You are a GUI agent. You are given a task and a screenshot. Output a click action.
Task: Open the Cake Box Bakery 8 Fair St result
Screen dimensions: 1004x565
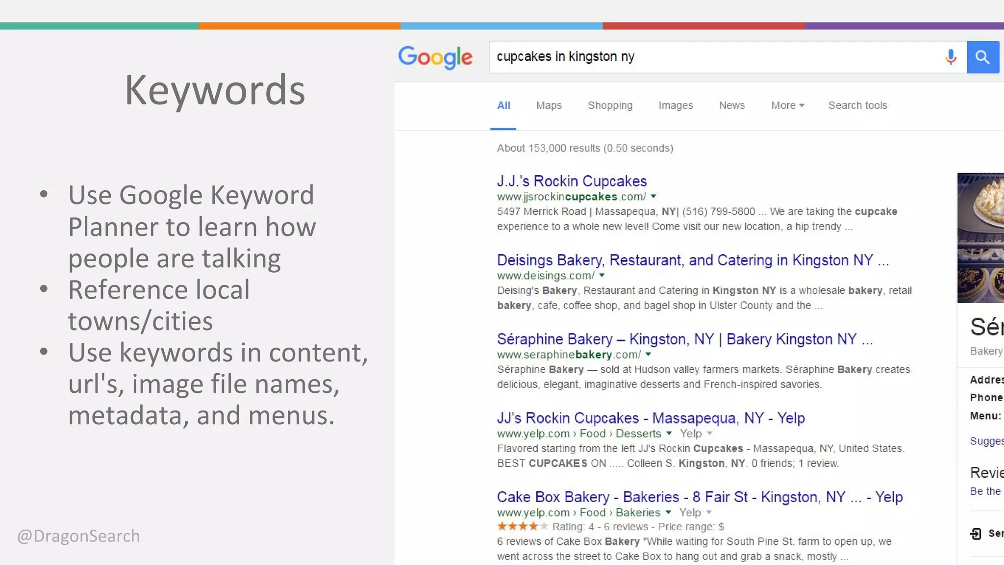click(700, 497)
